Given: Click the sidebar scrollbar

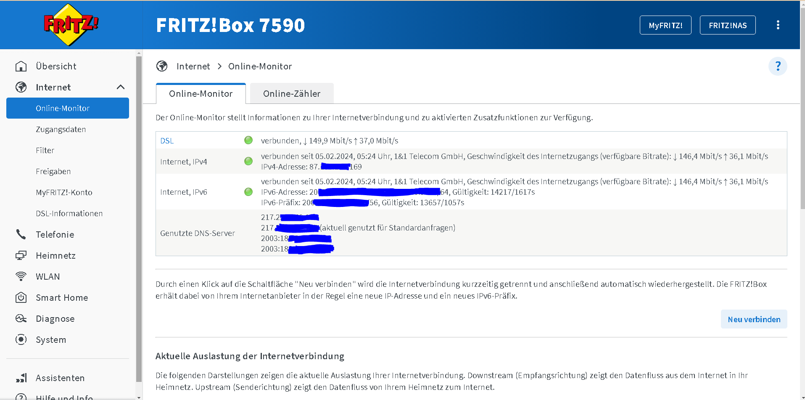Looking at the screenshot, I should click(x=139, y=219).
